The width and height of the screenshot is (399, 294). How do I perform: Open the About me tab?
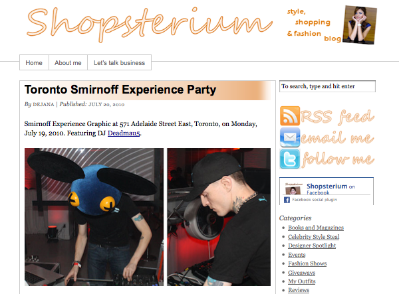pyautogui.click(x=68, y=62)
